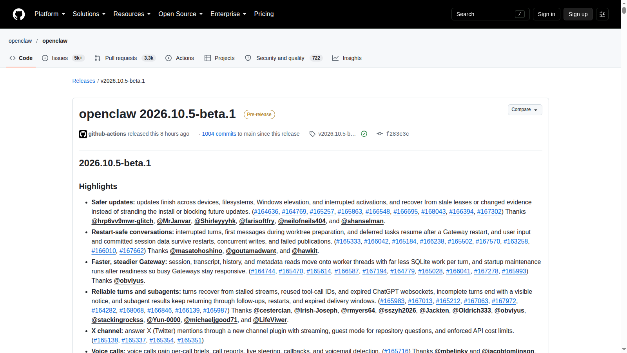Open commit f283c3c

(397, 134)
